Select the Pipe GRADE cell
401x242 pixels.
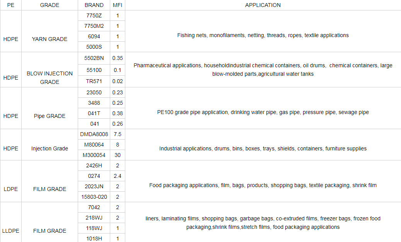point(49,116)
